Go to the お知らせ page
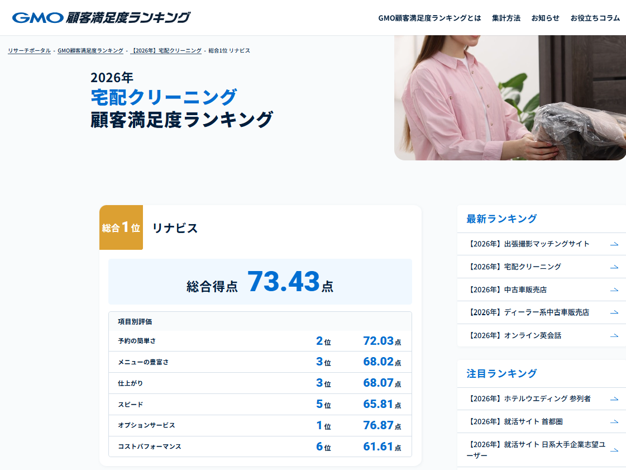This screenshot has width=626, height=470. (545, 18)
